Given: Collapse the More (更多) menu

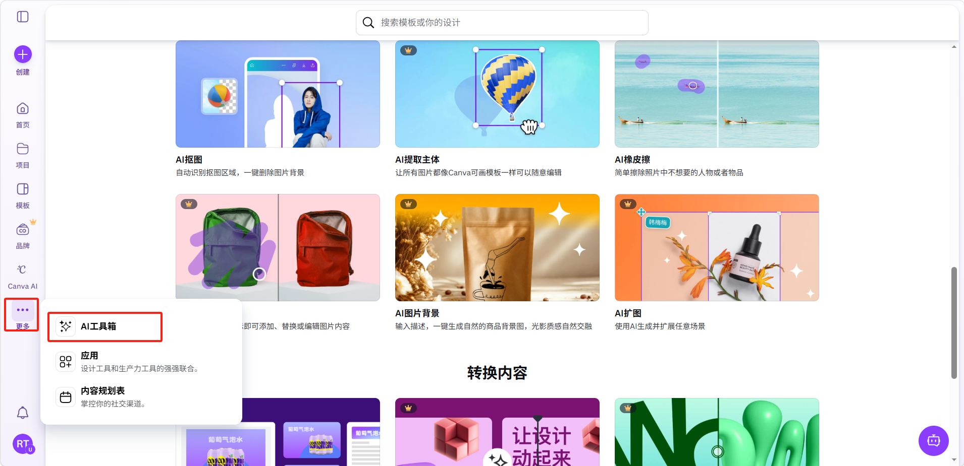Looking at the screenshot, I should coord(23,310).
